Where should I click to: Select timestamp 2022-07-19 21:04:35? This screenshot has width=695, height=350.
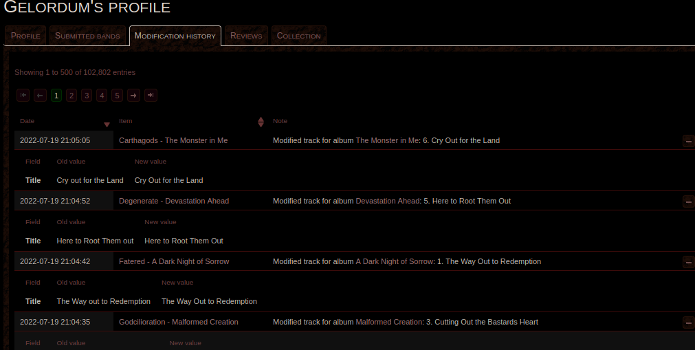click(x=55, y=322)
